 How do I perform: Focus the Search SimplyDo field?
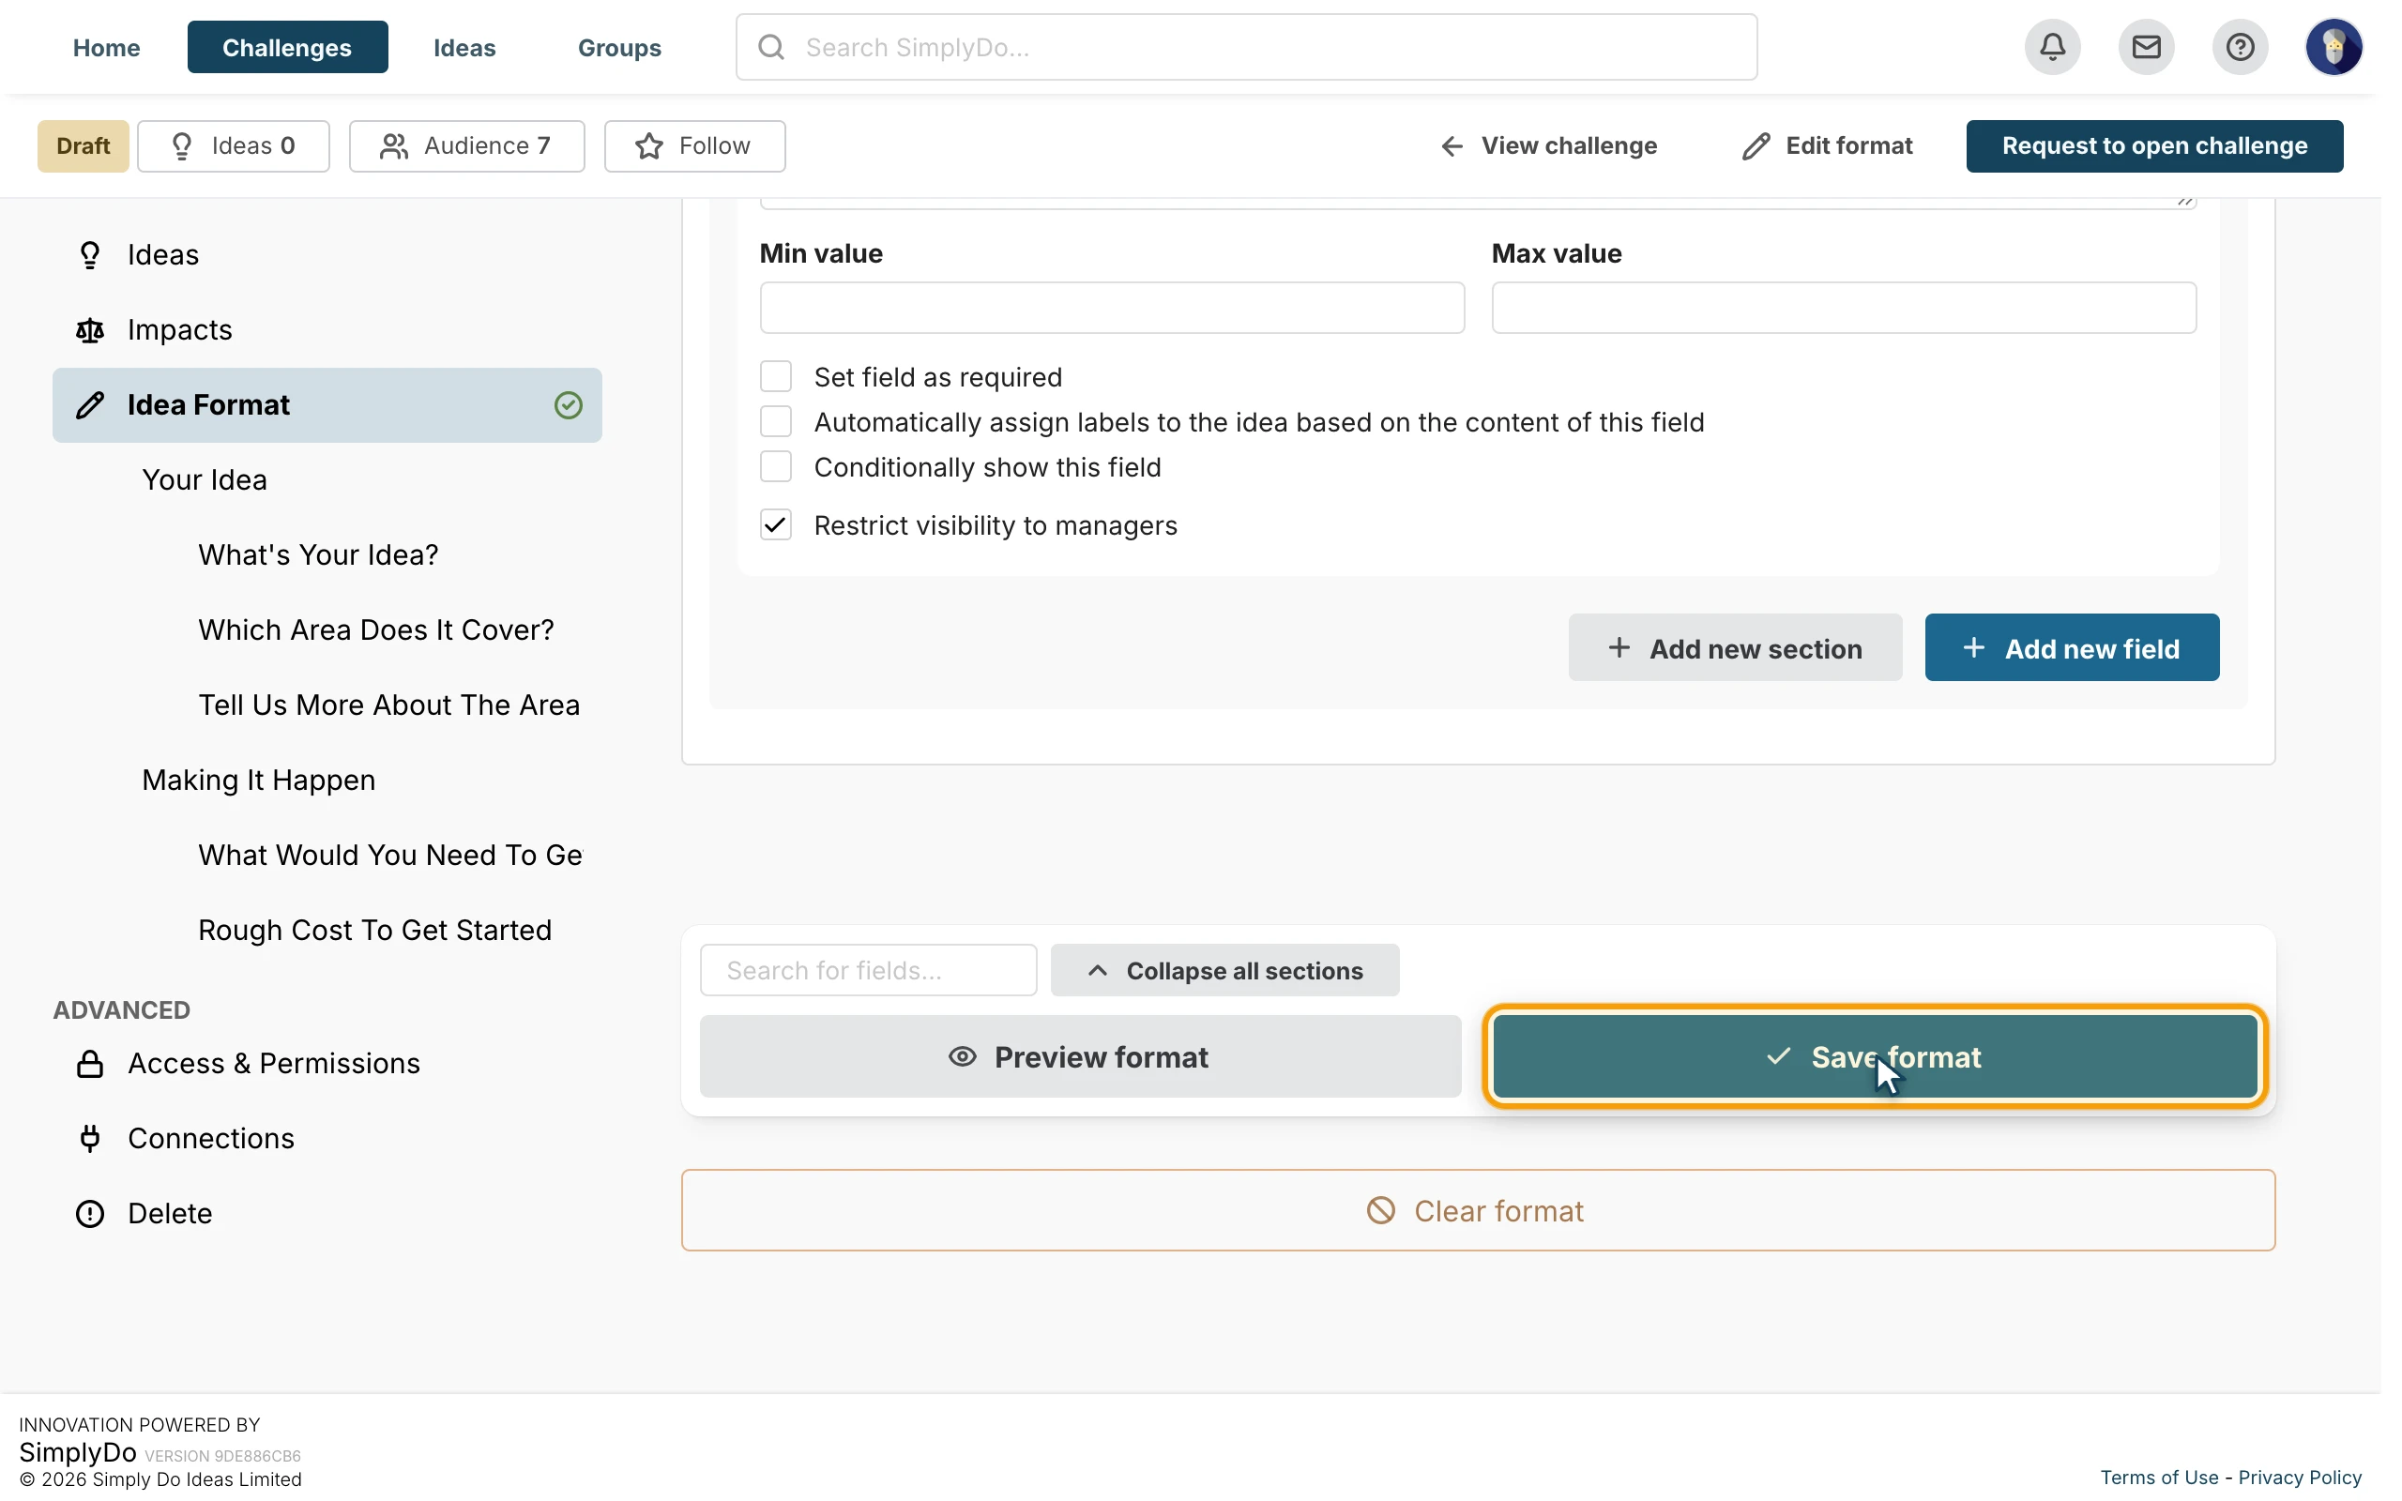[1246, 47]
